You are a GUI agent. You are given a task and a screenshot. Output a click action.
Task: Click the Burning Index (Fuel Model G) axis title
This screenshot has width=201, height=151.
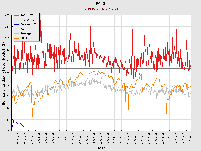(x=4, y=73)
